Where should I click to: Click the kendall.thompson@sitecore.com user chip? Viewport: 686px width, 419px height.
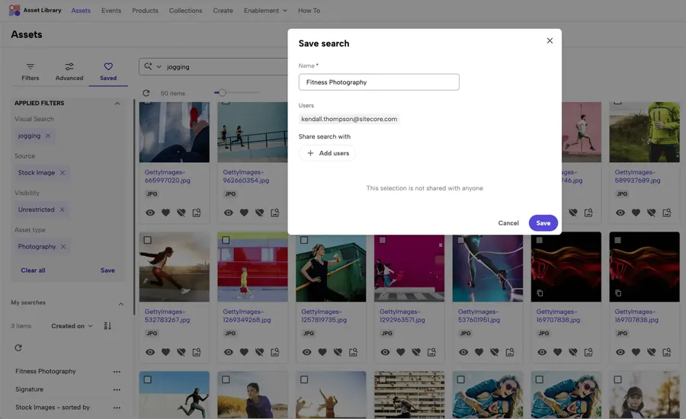(349, 119)
